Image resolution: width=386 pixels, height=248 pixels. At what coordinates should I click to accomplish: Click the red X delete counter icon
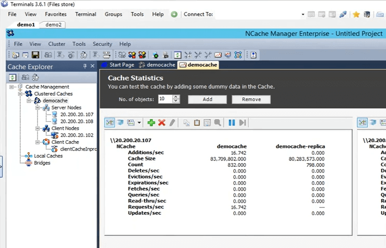[x=162, y=122]
